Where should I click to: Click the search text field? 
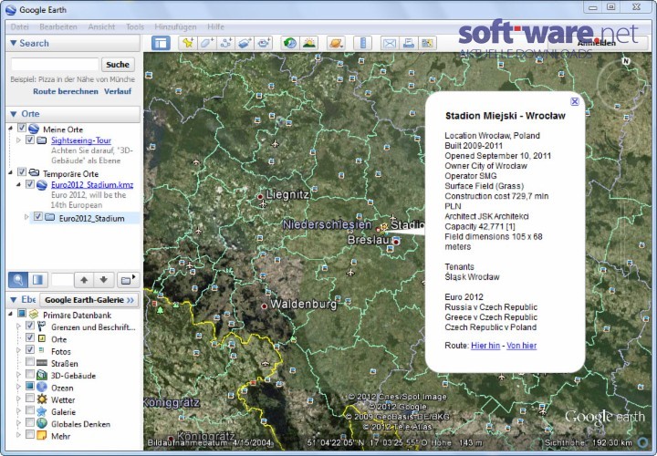click(x=55, y=65)
